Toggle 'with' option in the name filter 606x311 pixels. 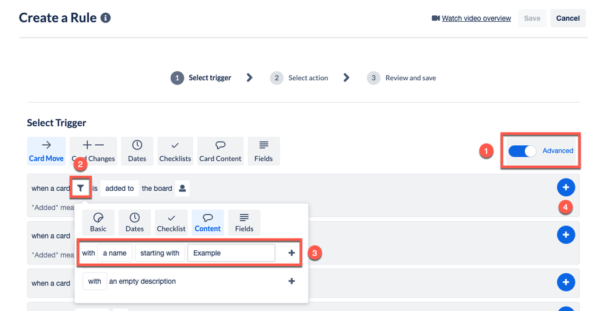click(89, 253)
